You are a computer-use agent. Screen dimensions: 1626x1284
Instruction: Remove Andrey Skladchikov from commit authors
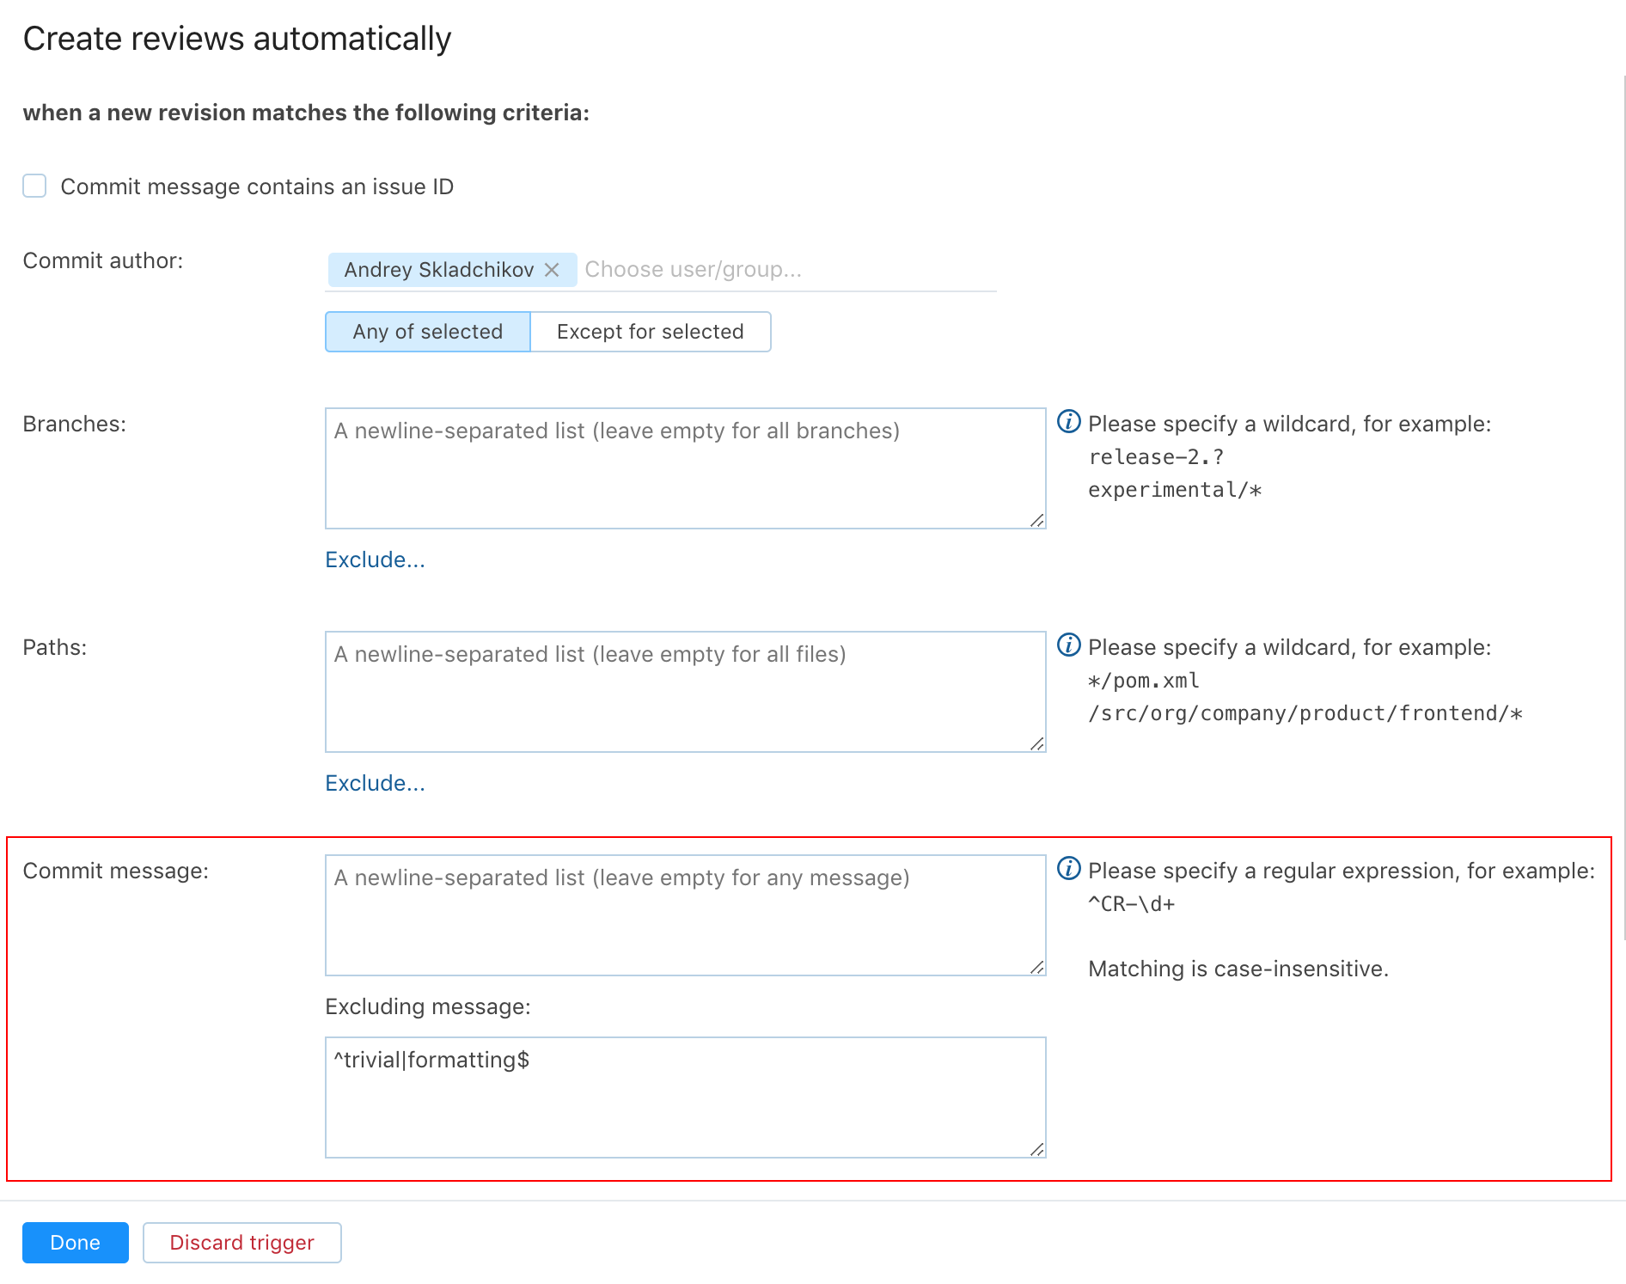click(552, 270)
